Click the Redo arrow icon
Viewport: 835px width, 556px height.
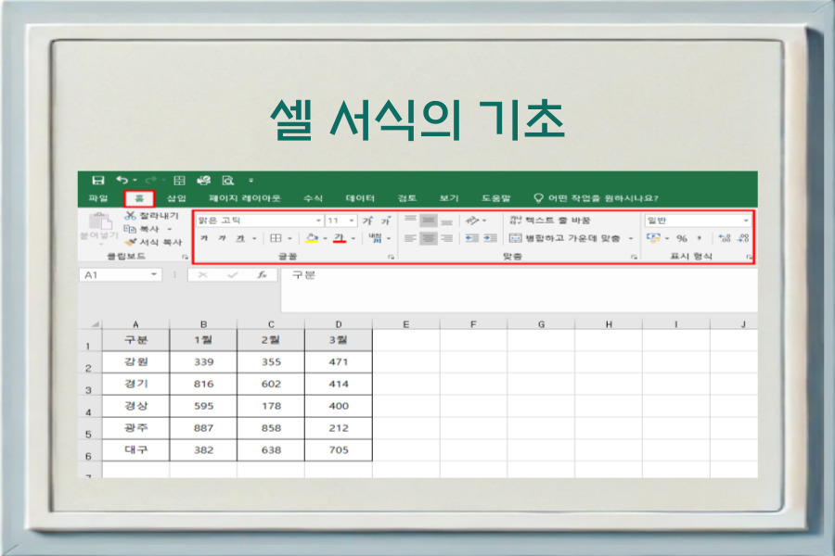[151, 181]
